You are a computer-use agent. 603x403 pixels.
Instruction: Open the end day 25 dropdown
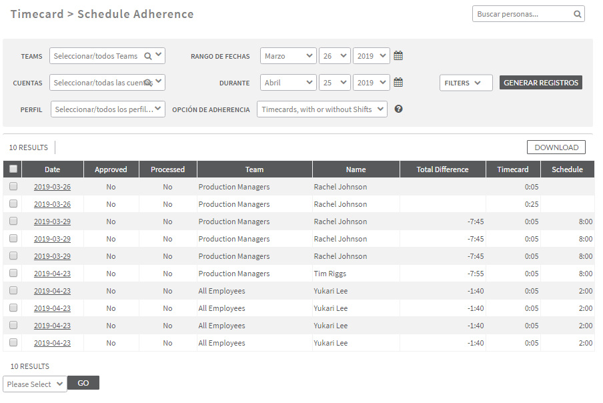[335, 82]
